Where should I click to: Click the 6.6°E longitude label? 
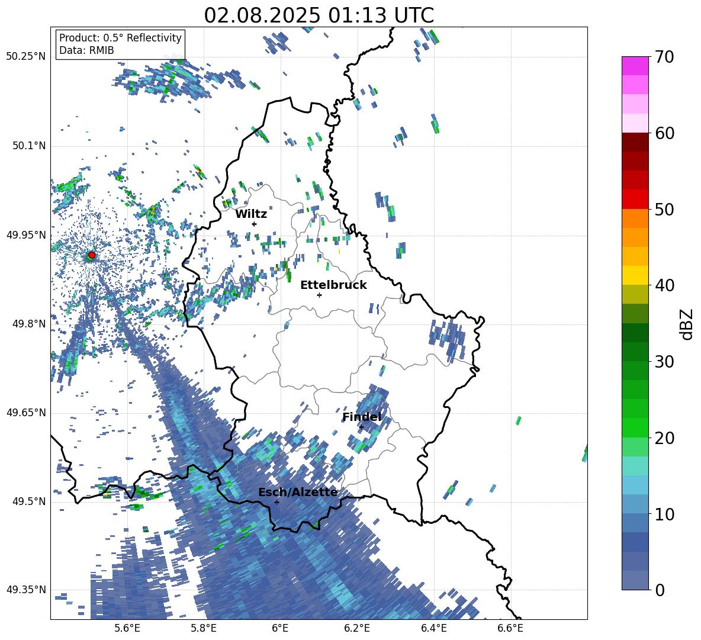(510, 628)
